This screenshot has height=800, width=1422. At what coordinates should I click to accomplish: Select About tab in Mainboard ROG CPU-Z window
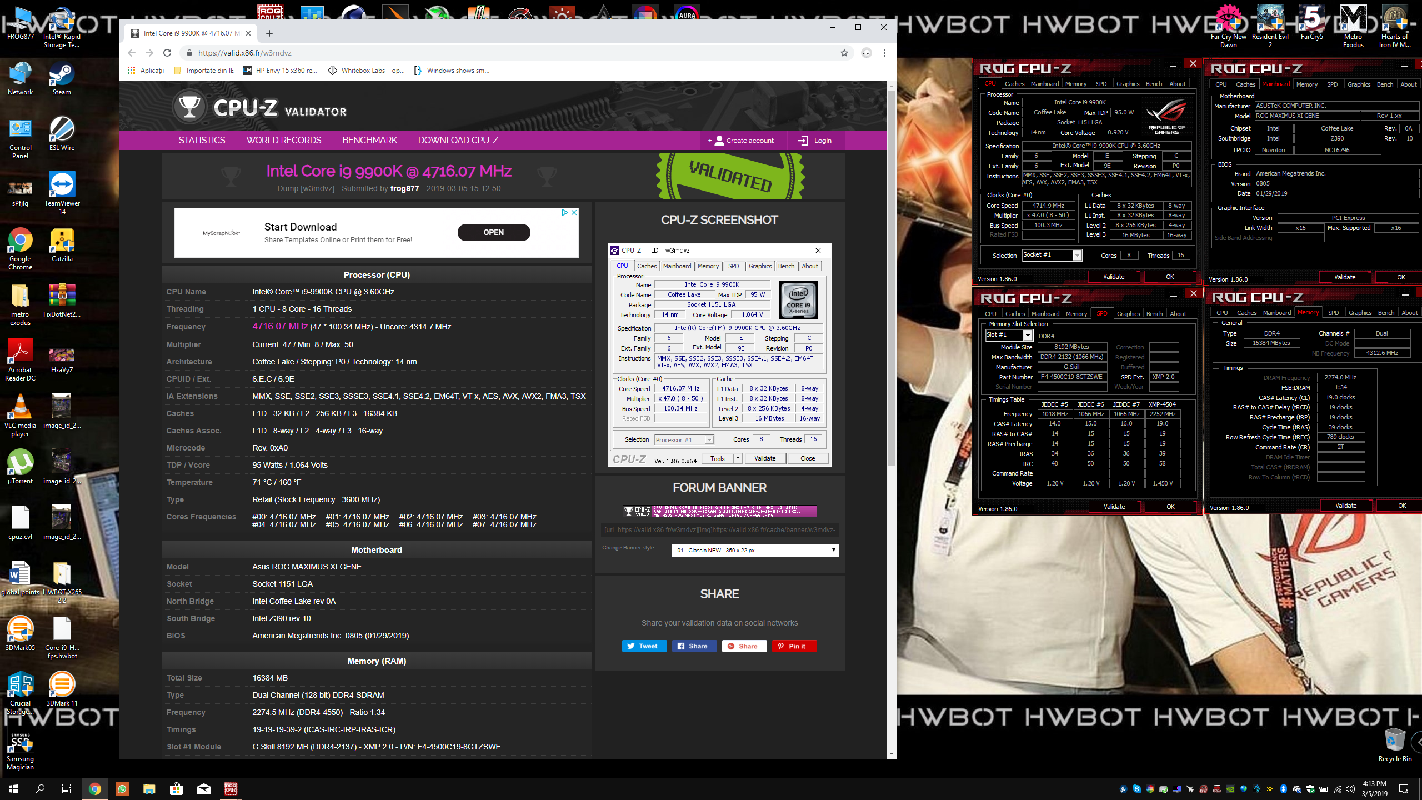point(1408,84)
